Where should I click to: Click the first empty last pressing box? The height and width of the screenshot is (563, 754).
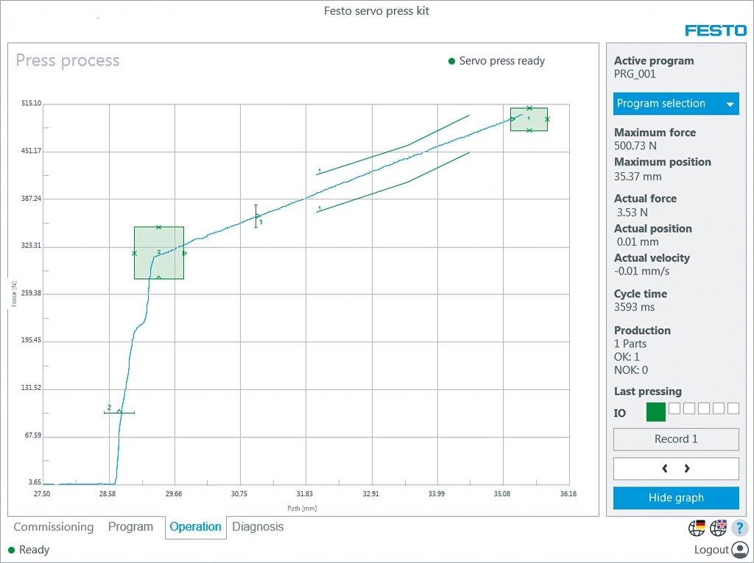pyautogui.click(x=674, y=408)
